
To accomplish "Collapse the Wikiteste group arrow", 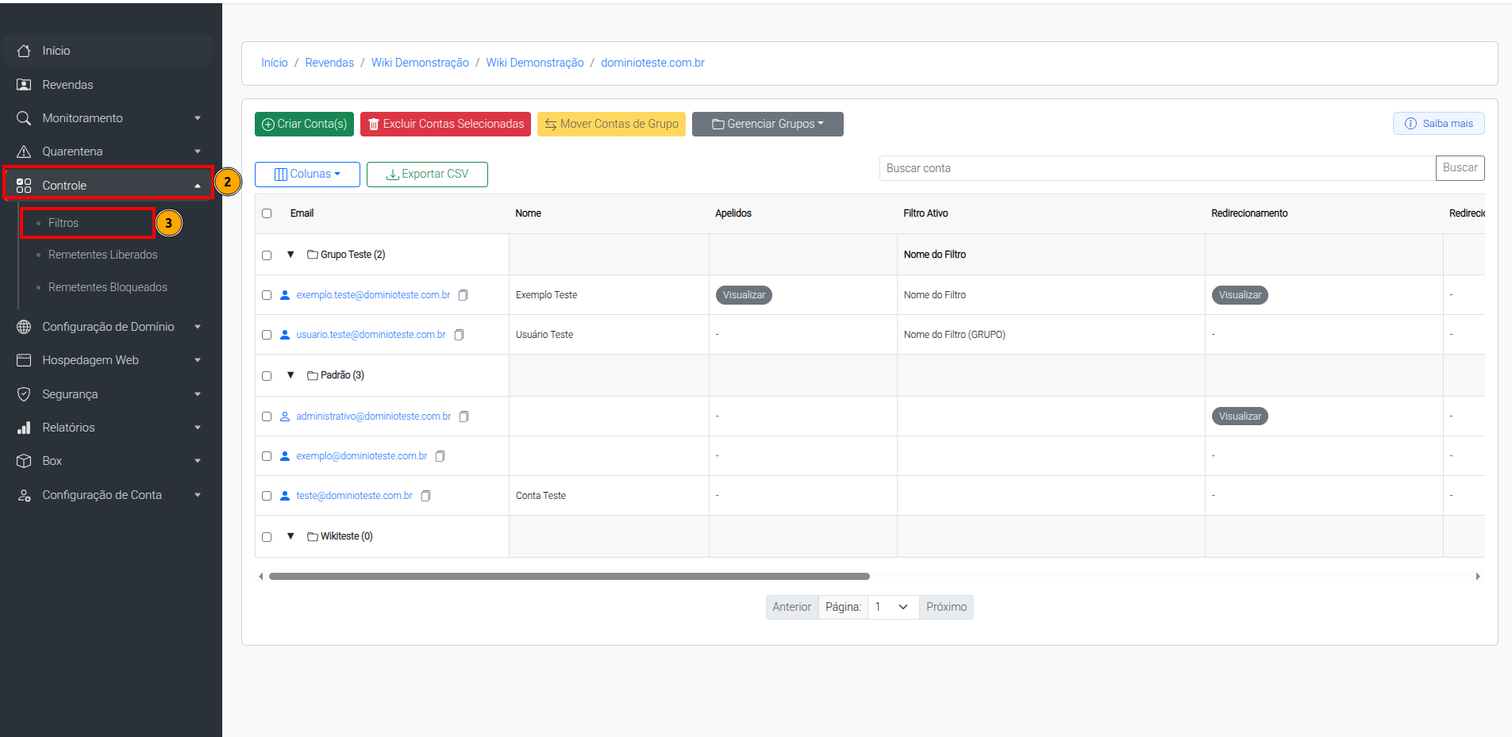I will [x=290, y=536].
